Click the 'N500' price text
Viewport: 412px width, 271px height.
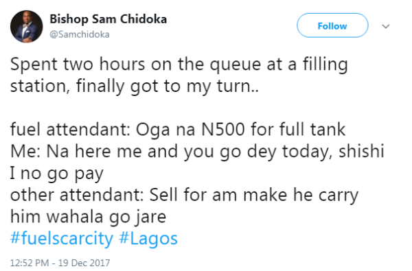click(223, 130)
